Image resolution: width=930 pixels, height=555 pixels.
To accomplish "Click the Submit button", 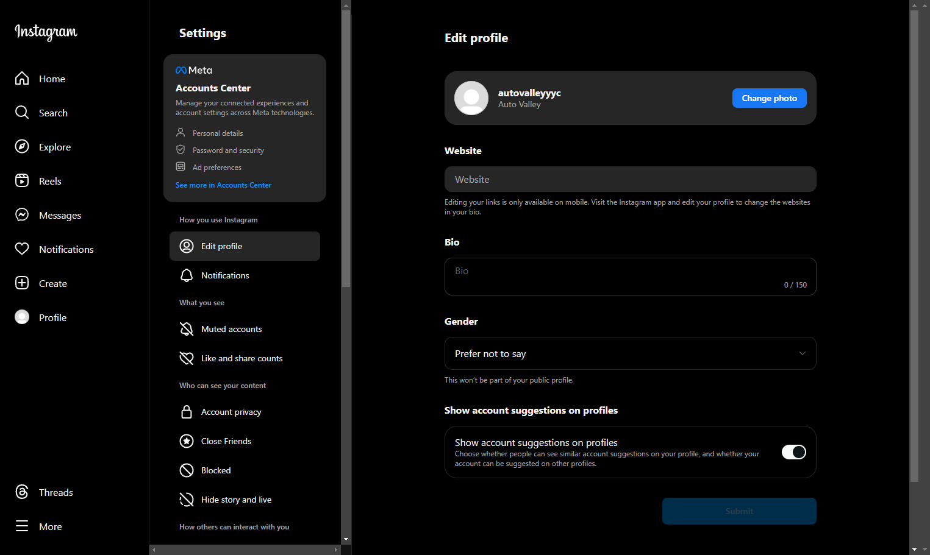I will point(739,511).
